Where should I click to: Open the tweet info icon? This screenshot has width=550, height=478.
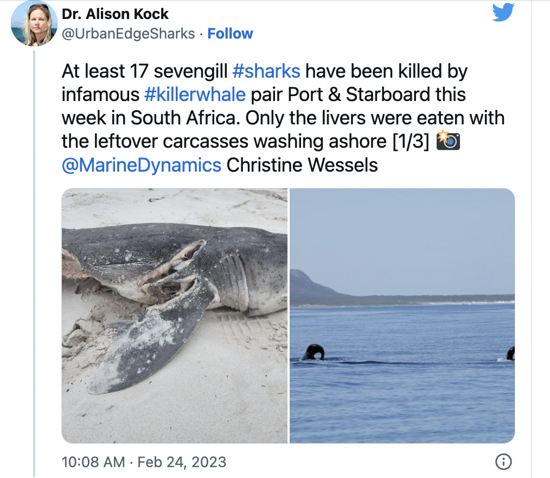click(x=503, y=462)
